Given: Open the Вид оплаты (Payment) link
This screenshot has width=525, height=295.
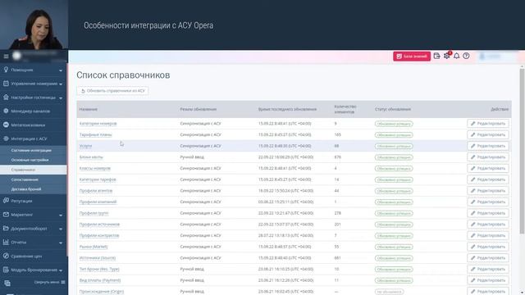Looking at the screenshot, I should 100,280.
